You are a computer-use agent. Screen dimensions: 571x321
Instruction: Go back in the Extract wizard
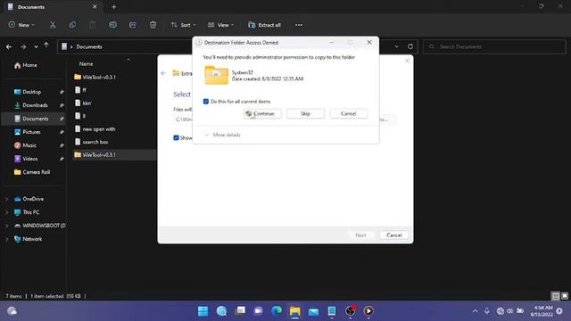click(x=163, y=73)
